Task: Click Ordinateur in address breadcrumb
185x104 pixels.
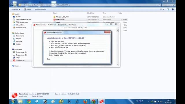Action: 27,5
